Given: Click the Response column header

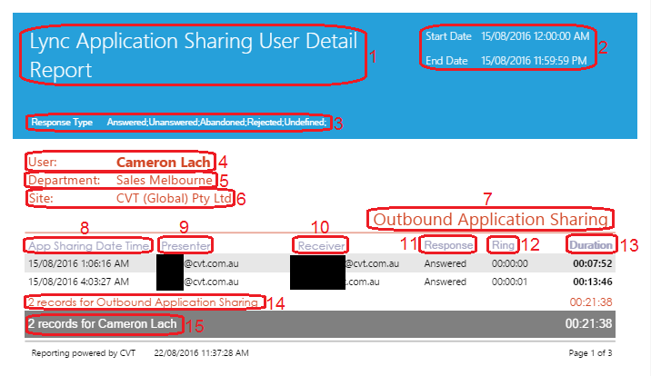Looking at the screenshot, I should coord(448,245).
